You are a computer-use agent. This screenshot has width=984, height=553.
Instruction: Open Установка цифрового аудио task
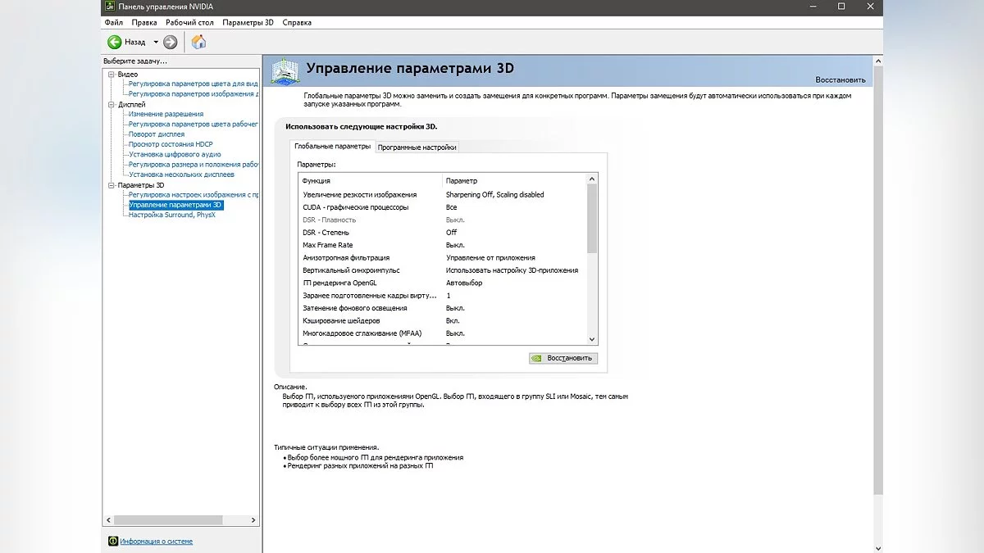click(x=175, y=154)
